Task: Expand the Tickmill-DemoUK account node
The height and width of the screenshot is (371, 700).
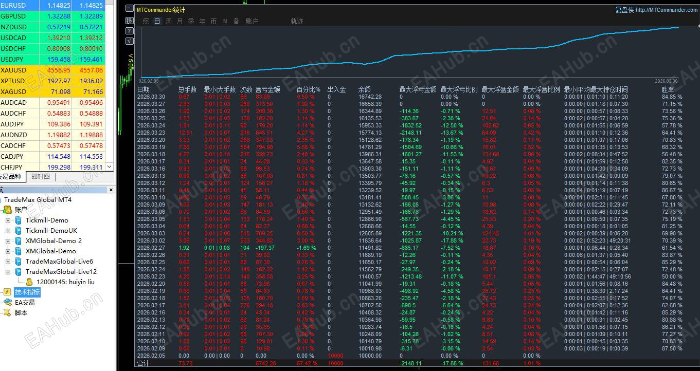Action: pos(8,231)
